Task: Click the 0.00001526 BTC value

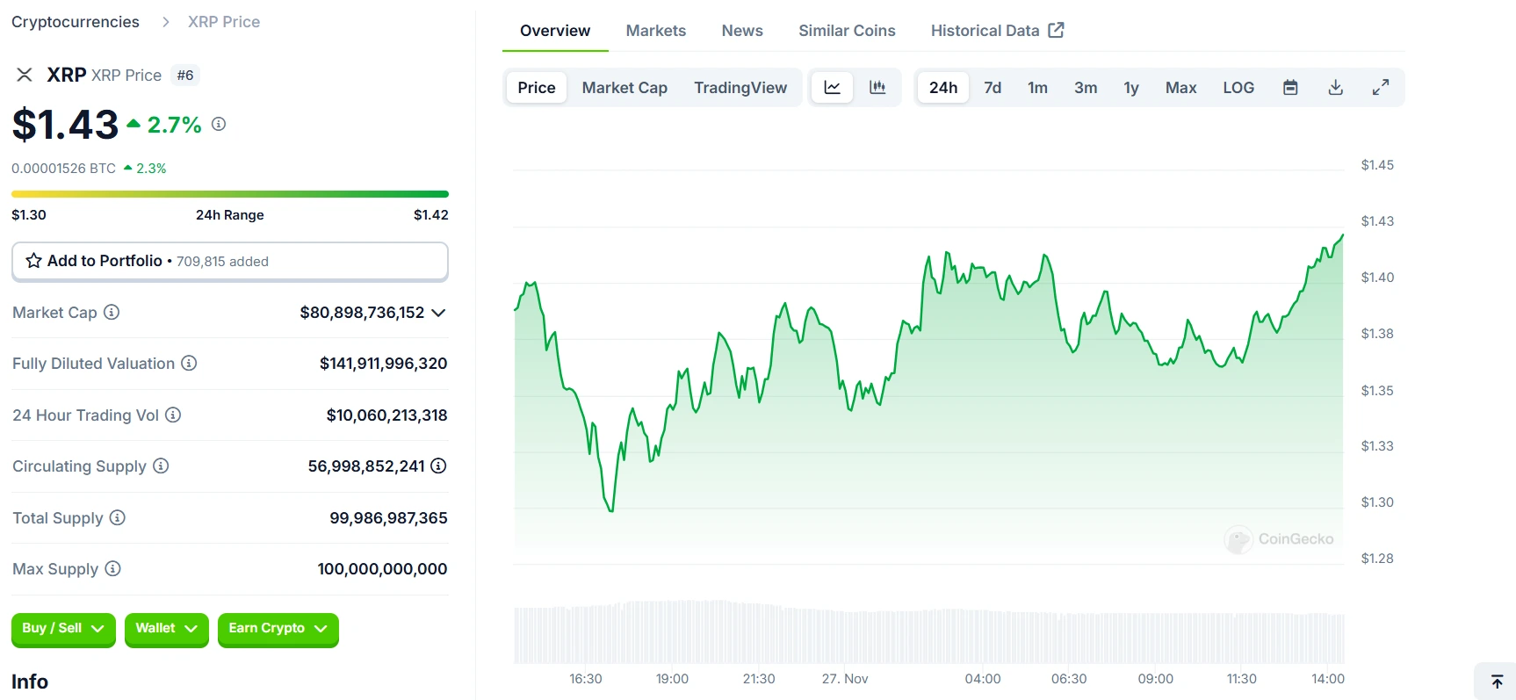Action: pyautogui.click(x=63, y=169)
